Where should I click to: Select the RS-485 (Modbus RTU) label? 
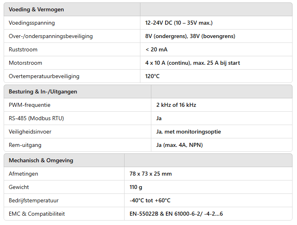[x=37, y=119]
